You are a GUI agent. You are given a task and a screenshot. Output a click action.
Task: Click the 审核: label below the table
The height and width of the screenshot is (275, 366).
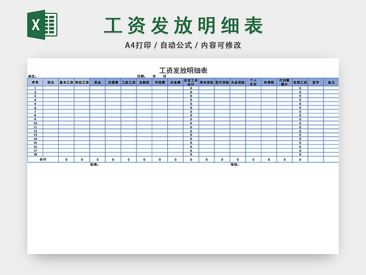235,164
